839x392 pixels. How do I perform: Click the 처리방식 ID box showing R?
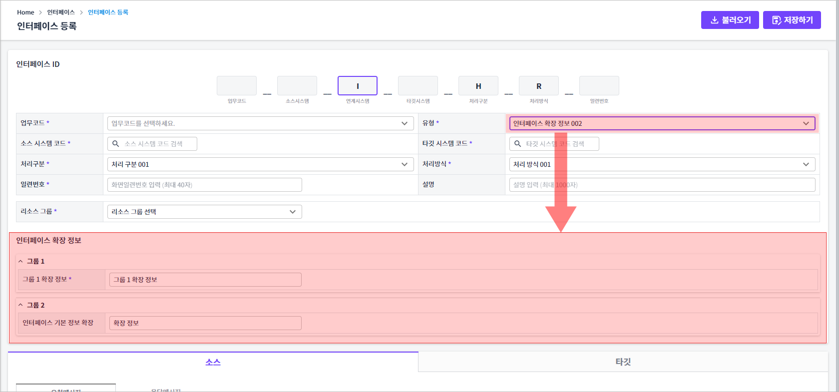click(539, 86)
